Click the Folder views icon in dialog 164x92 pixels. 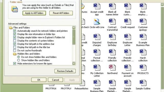(x=15, y=9)
